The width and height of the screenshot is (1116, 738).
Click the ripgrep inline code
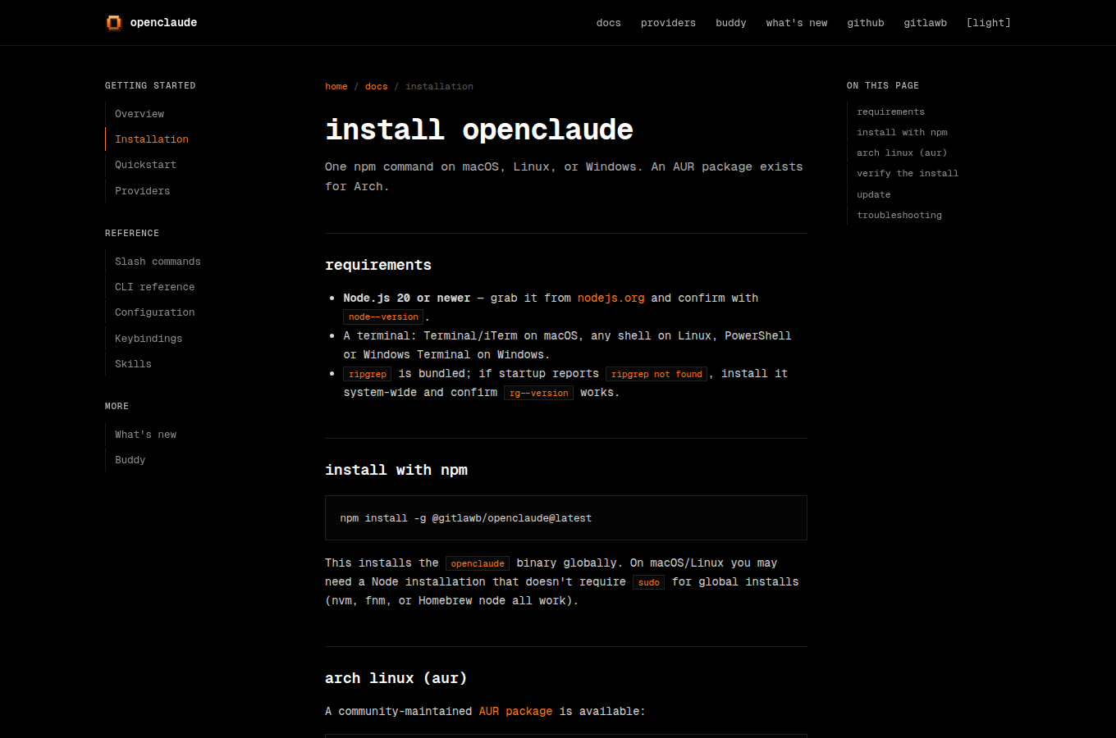(368, 374)
